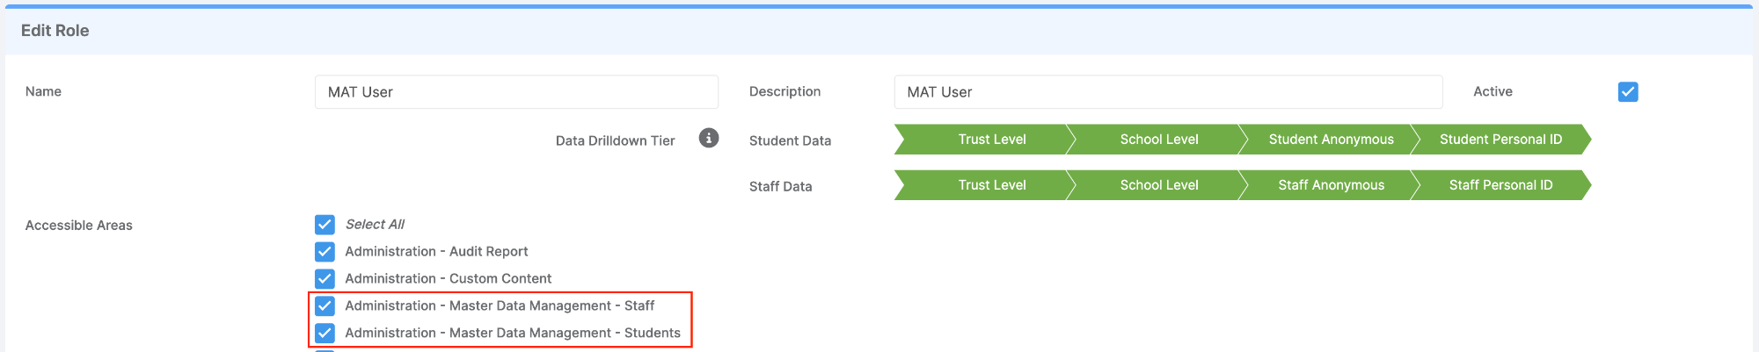This screenshot has height=352, width=1759.
Task: Choose the Student Anonymous tier
Action: click(1331, 140)
